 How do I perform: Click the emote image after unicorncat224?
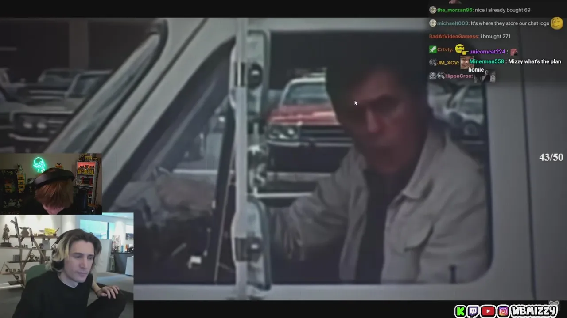tap(514, 52)
